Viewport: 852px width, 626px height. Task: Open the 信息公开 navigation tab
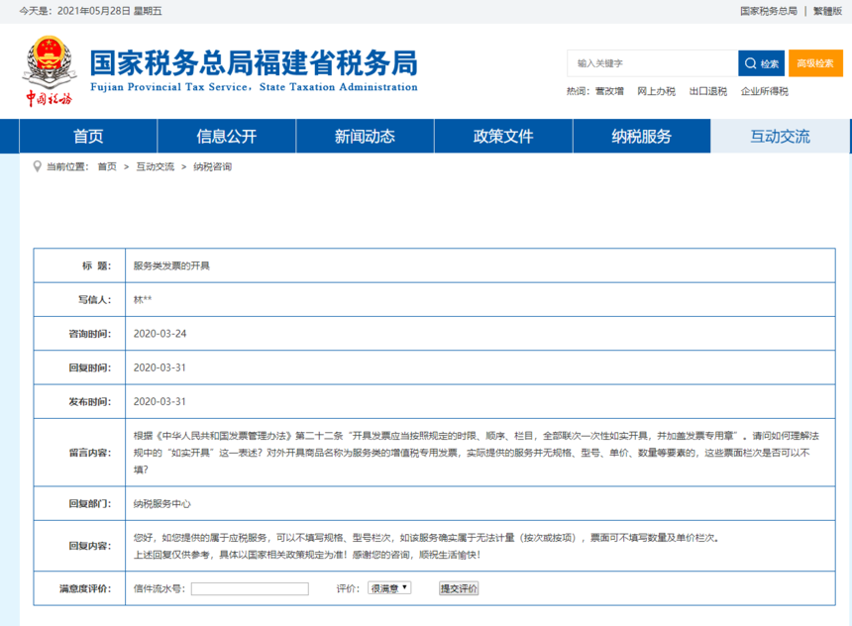click(x=226, y=137)
